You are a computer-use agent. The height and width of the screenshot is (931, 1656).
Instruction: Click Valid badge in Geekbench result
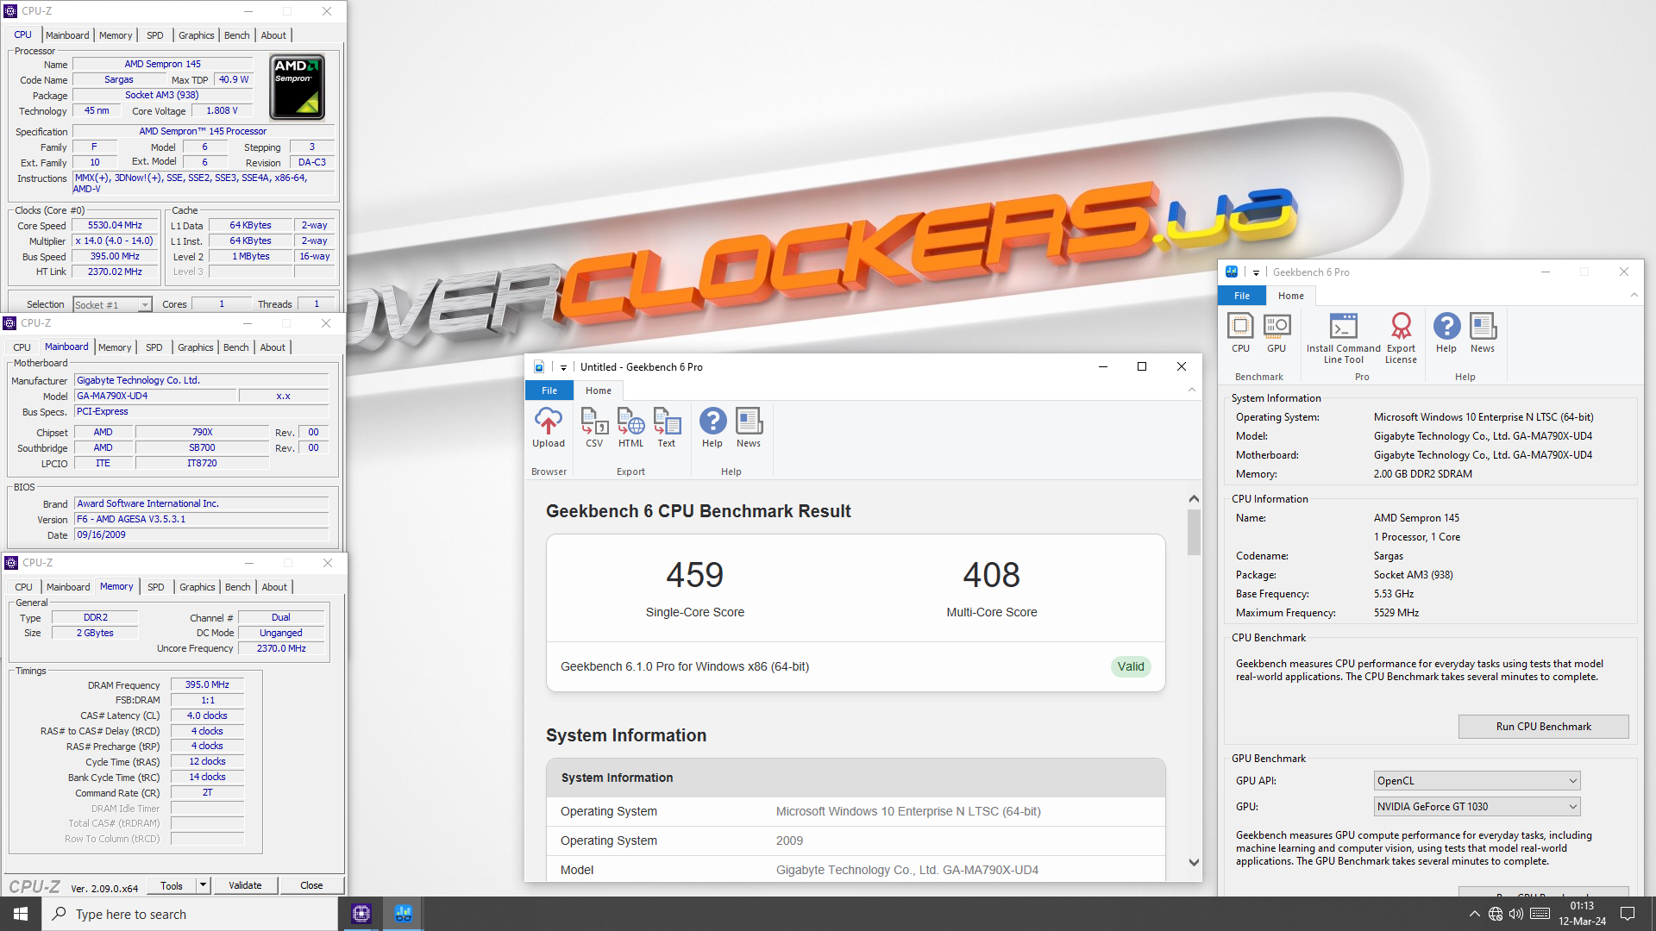1131,666
